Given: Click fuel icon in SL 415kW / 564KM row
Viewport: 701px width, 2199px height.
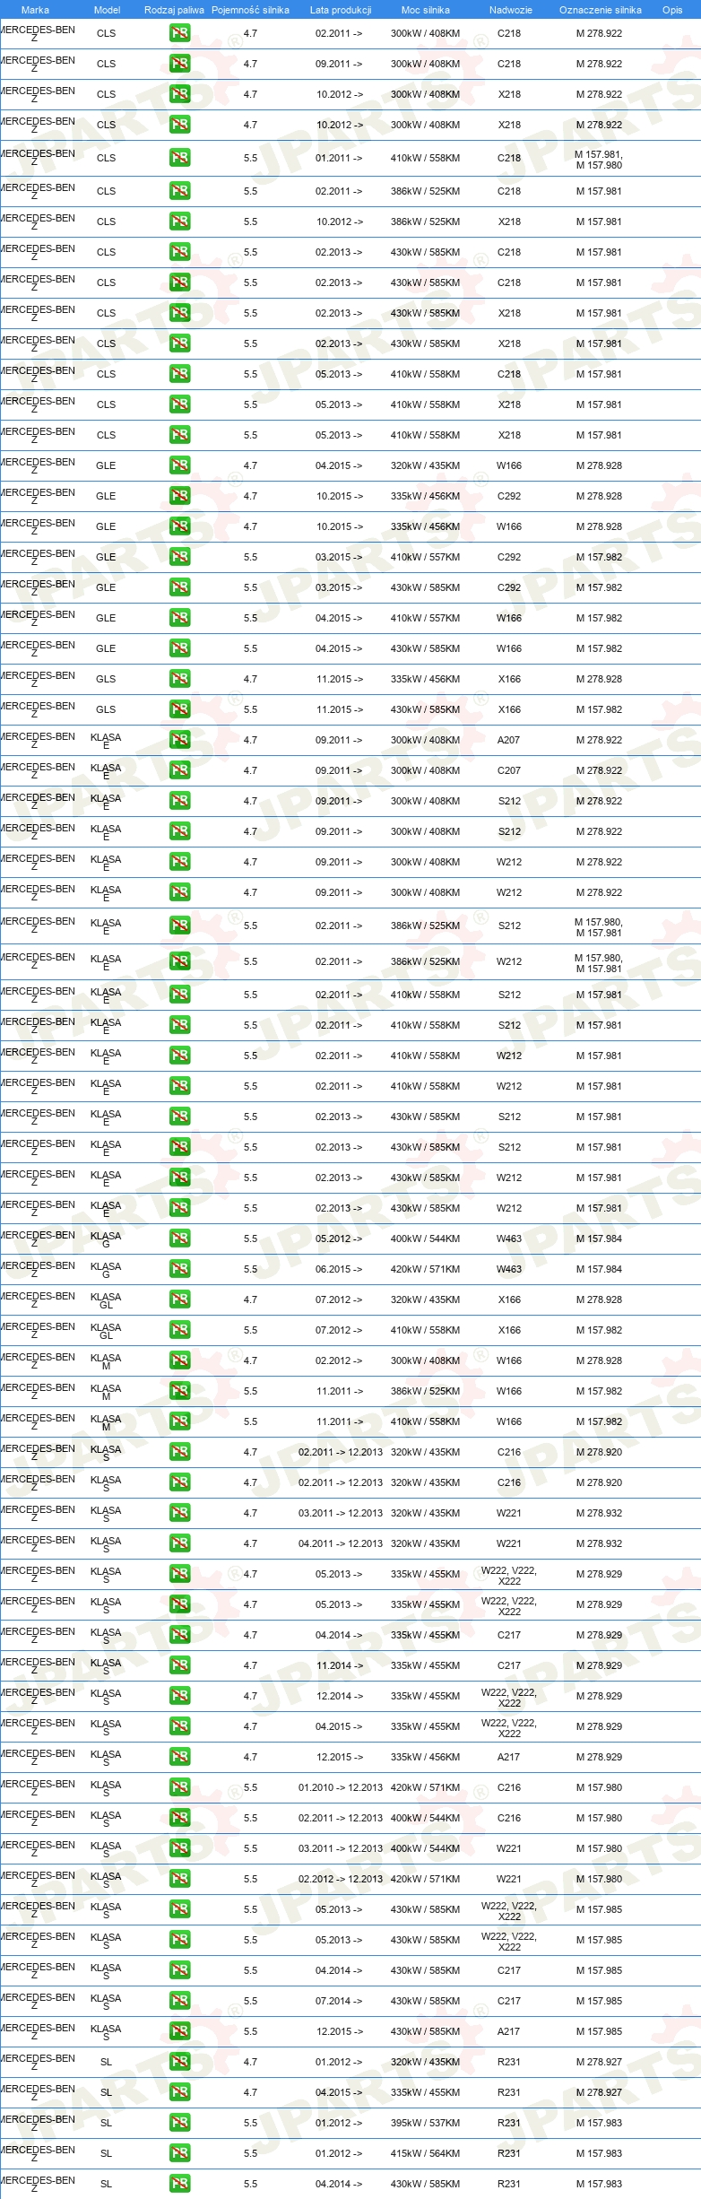Looking at the screenshot, I should pos(179,2153).
